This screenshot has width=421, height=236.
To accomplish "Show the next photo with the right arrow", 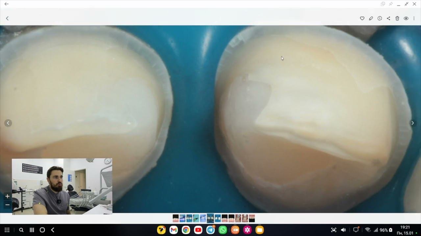I will click(x=413, y=123).
